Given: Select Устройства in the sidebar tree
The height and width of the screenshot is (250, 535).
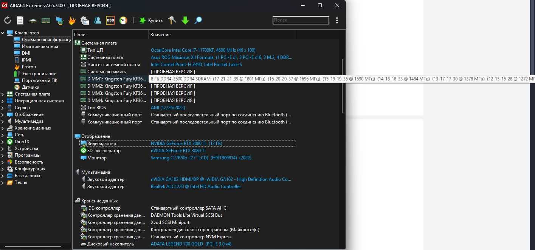Looking at the screenshot, I should point(26,148).
